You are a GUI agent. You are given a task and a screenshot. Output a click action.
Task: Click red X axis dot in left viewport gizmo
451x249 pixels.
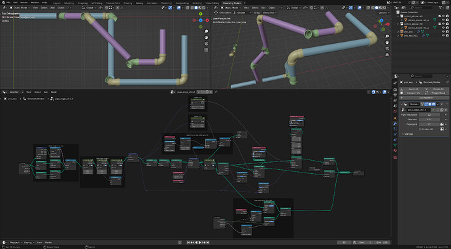[207, 20]
